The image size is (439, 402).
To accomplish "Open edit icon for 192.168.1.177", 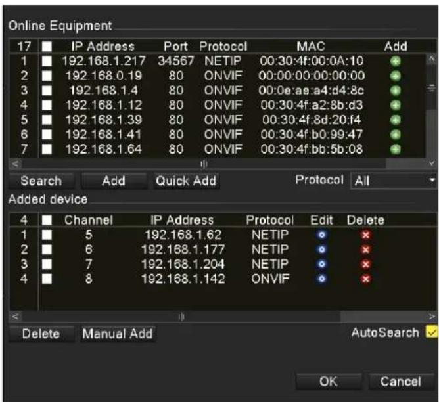I will tap(321, 249).
